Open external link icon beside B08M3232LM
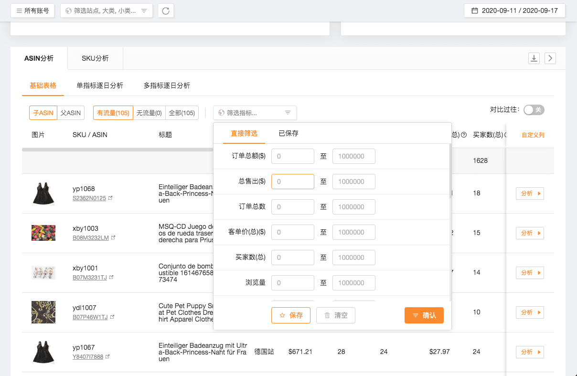577x376 pixels. point(113,237)
